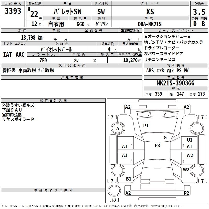The image size is (209, 209).
Task: Click the ナビ取説 item
Action: [46, 71]
